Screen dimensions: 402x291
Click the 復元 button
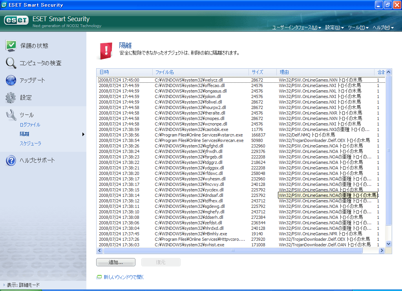click(x=161, y=262)
